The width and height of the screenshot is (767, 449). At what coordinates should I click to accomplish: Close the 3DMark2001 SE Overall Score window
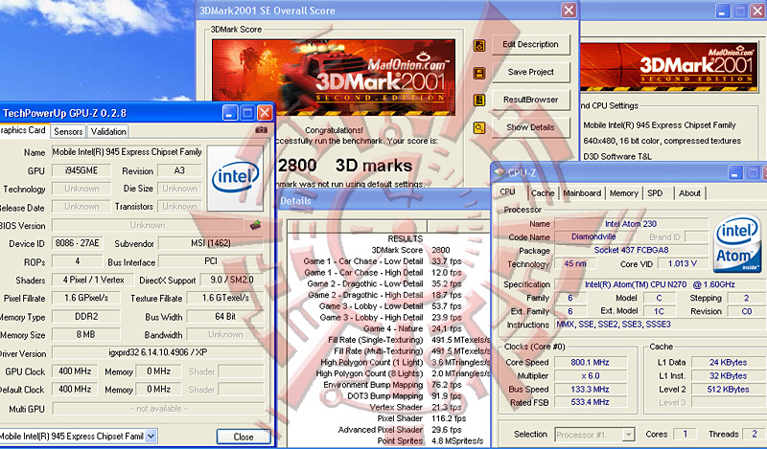tap(569, 11)
